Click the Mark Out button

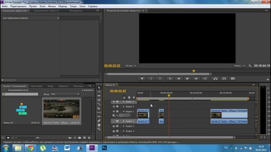click(x=160, y=79)
